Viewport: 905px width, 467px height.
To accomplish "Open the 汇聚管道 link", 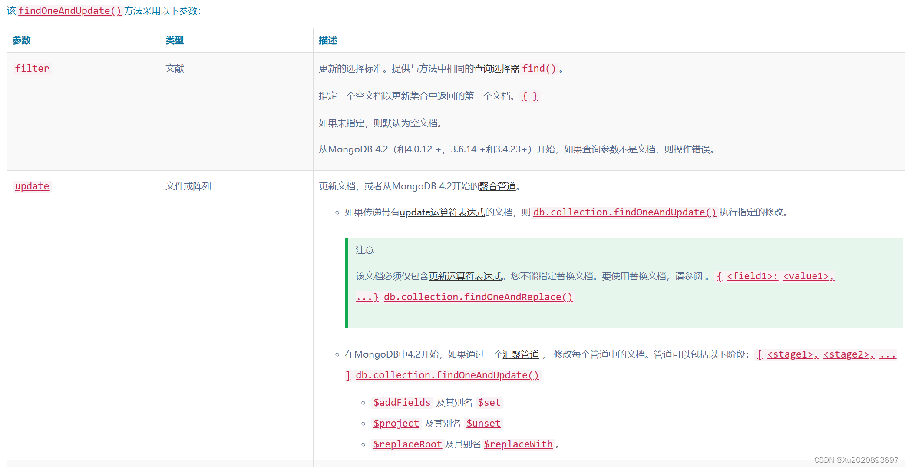I will pos(521,354).
